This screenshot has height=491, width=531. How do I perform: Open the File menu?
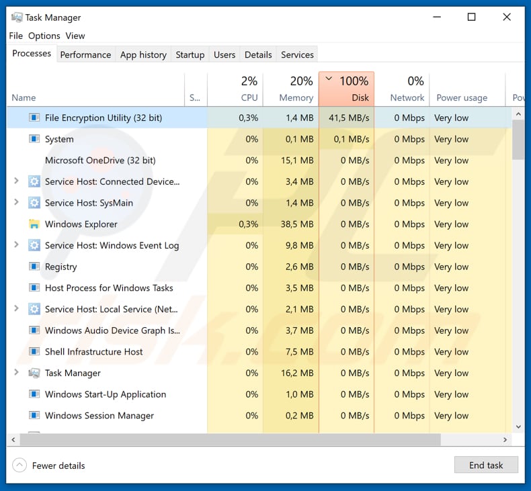pyautogui.click(x=16, y=36)
